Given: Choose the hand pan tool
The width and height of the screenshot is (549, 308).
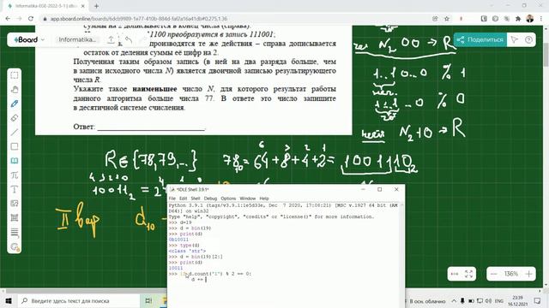Looking at the screenshot, I should point(15,89).
